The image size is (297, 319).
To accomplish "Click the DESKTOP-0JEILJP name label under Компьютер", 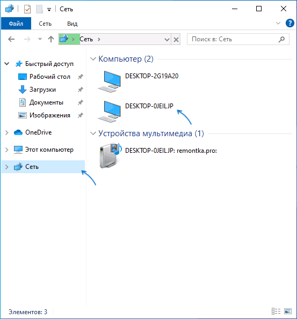I will [149, 106].
